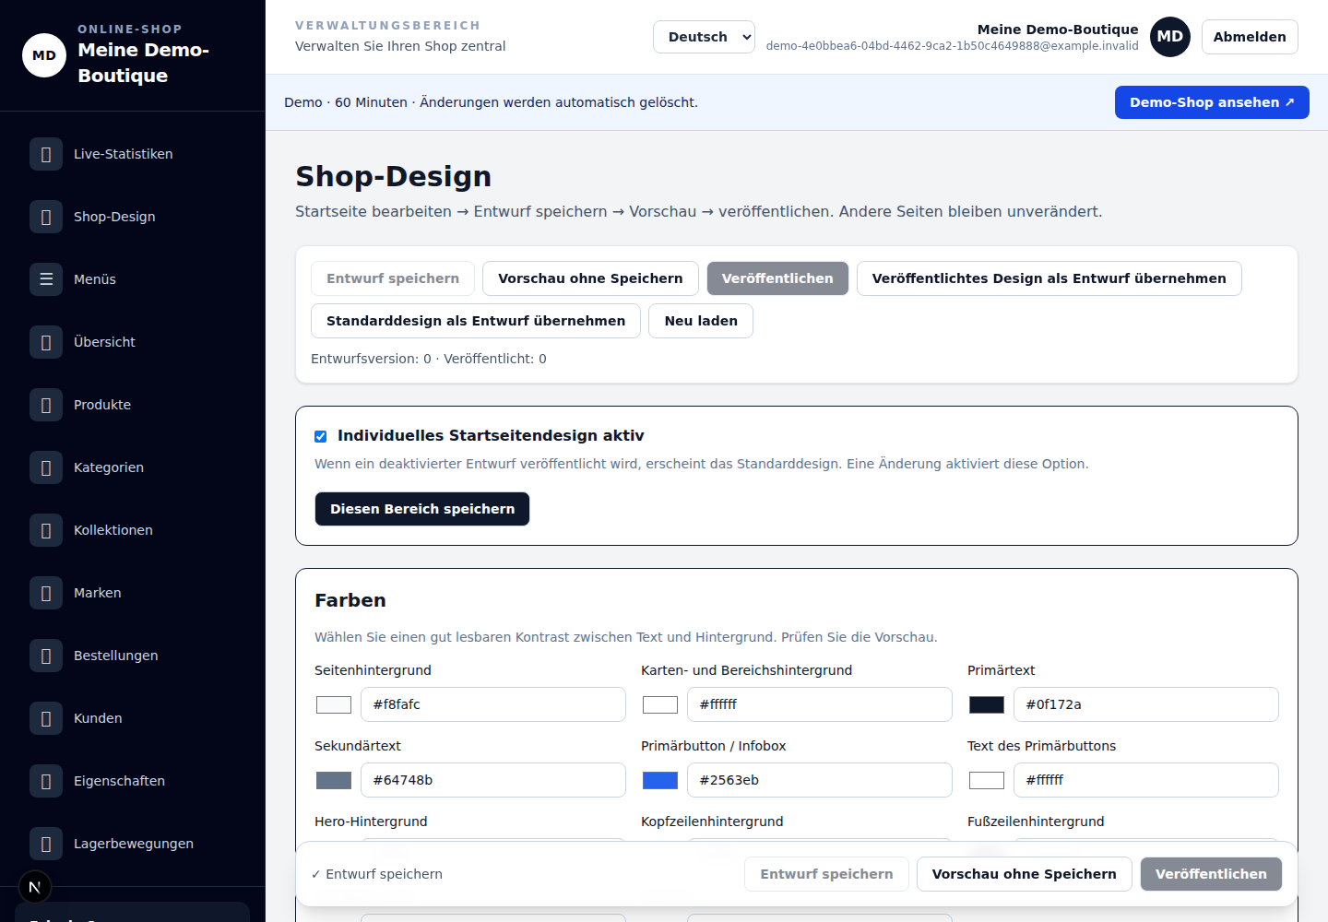
Task: Open Demo-Shop ansehen link button
Action: click(1212, 102)
